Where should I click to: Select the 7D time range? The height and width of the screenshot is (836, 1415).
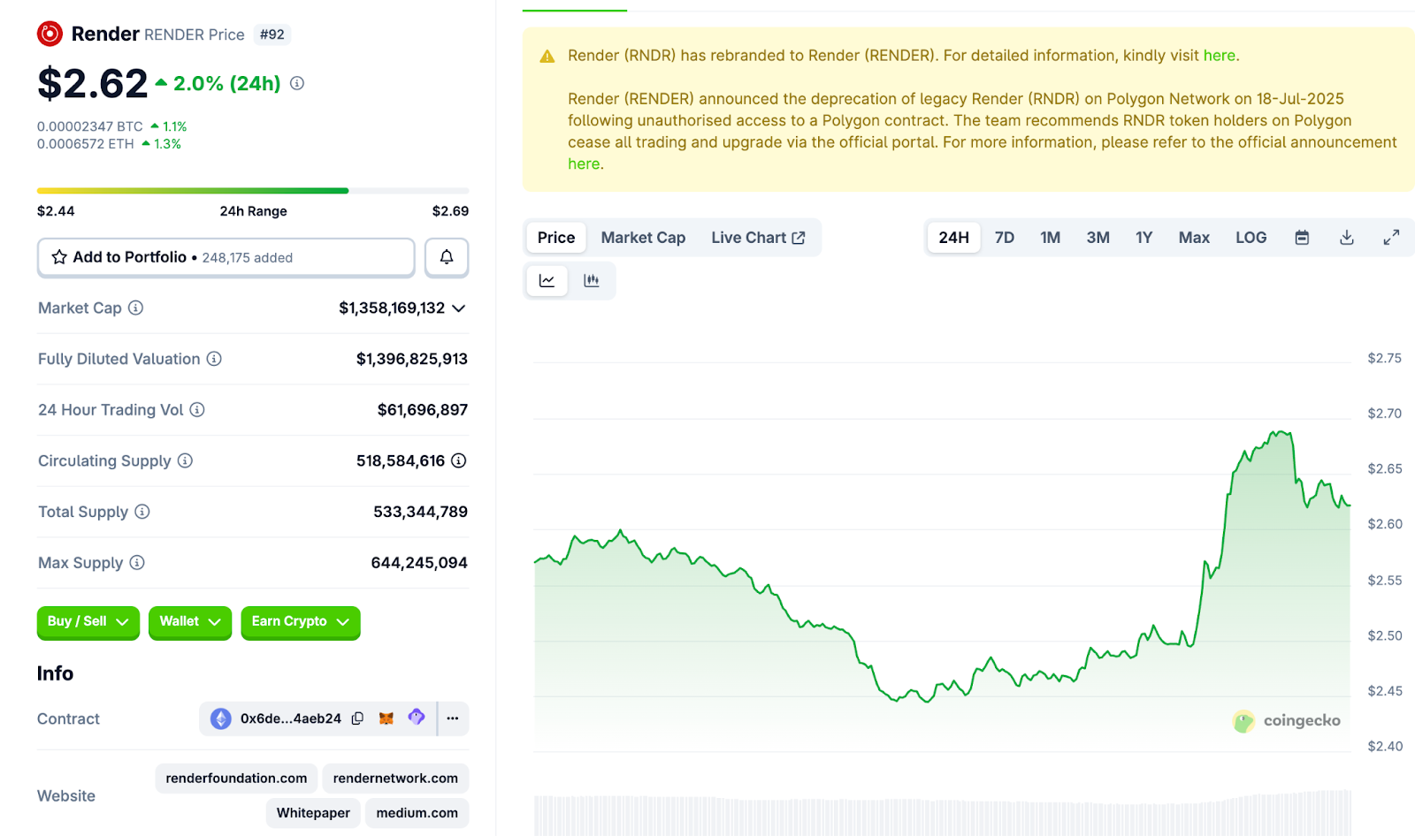1004,238
